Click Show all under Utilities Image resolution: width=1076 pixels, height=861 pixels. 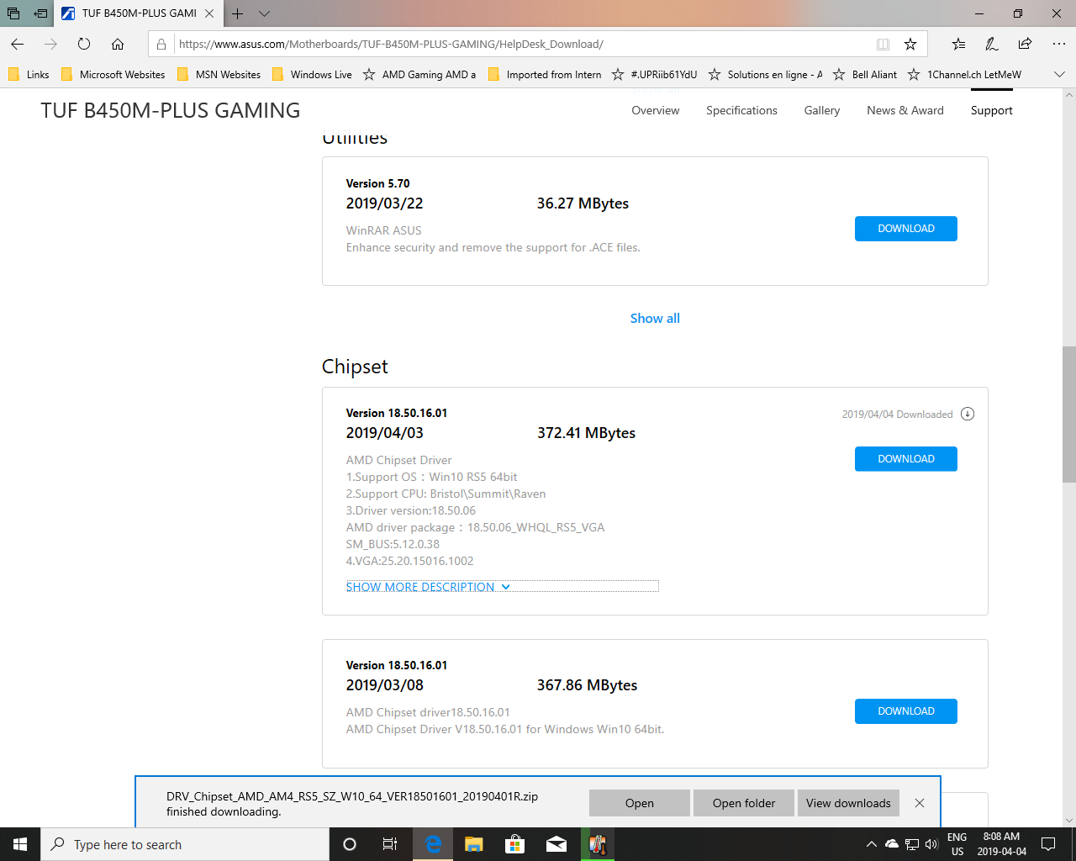[655, 318]
